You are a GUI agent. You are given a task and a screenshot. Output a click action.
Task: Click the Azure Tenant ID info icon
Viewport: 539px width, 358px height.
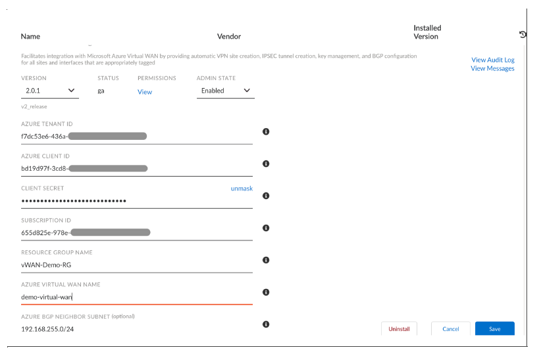click(266, 131)
